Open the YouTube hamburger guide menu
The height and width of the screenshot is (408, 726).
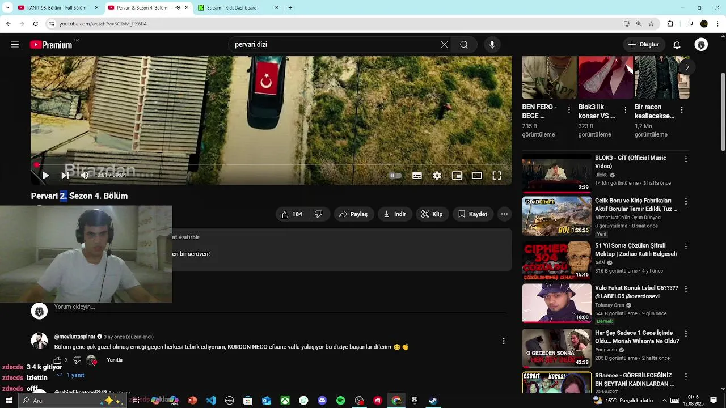(x=15, y=45)
